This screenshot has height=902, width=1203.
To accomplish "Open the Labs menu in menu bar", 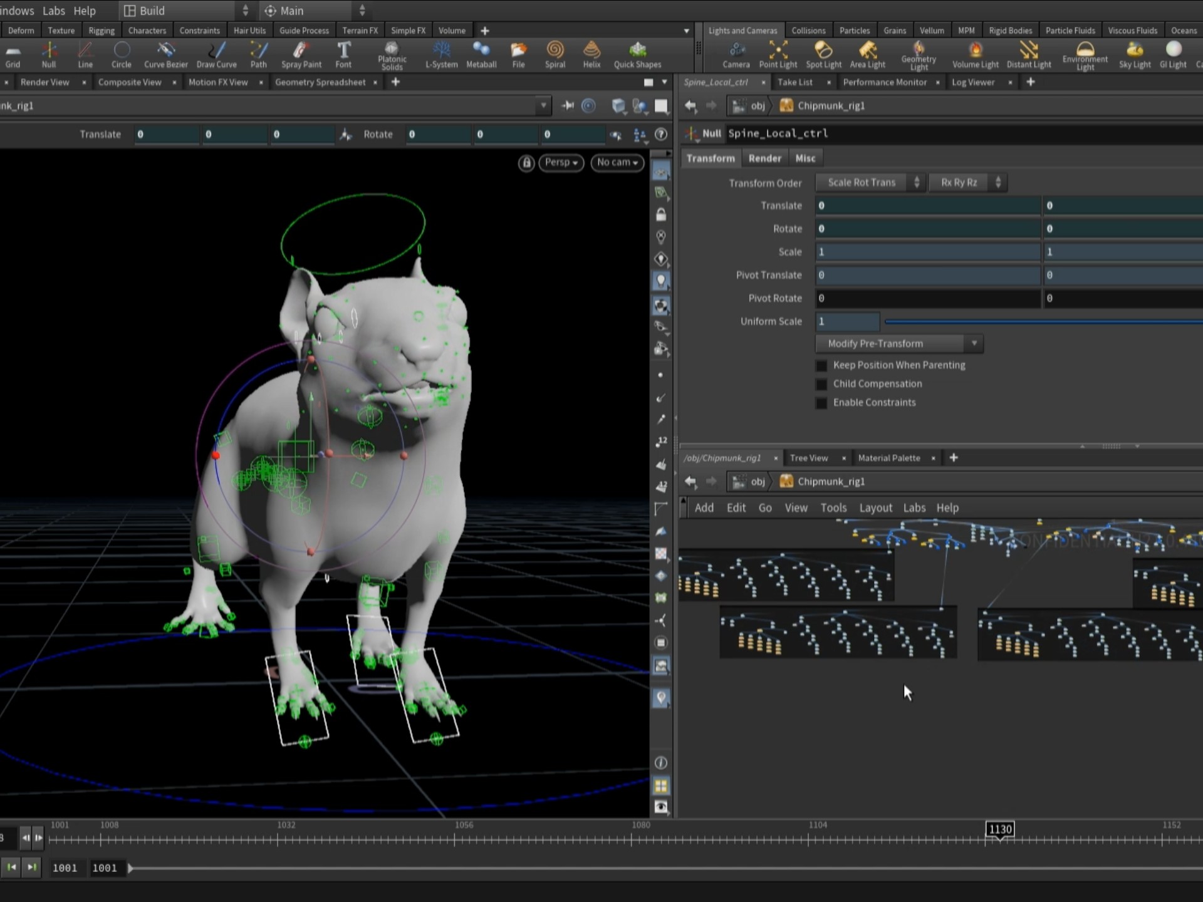I will coord(54,11).
